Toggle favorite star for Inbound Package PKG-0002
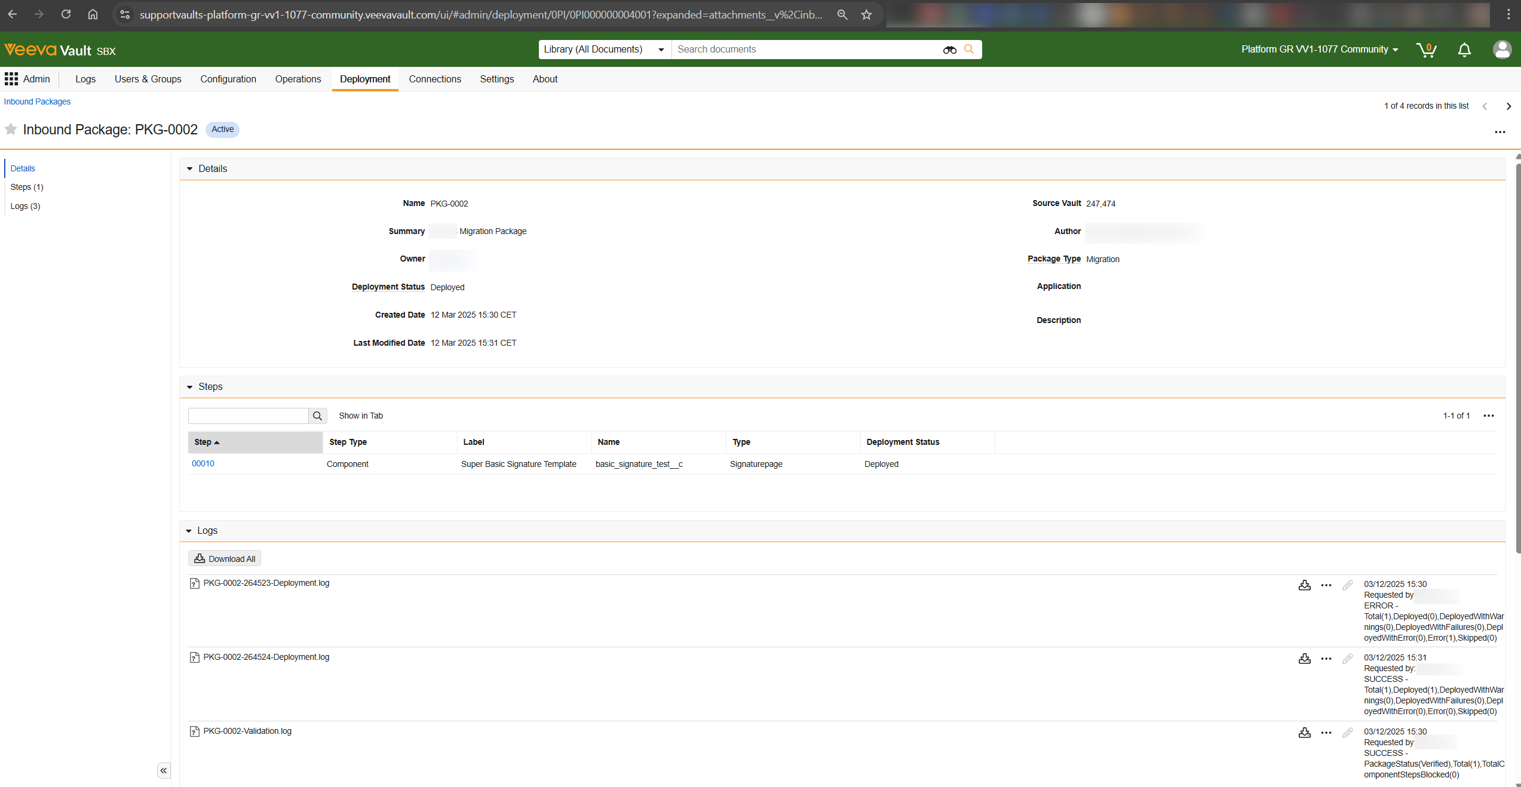This screenshot has width=1521, height=787. [11, 130]
